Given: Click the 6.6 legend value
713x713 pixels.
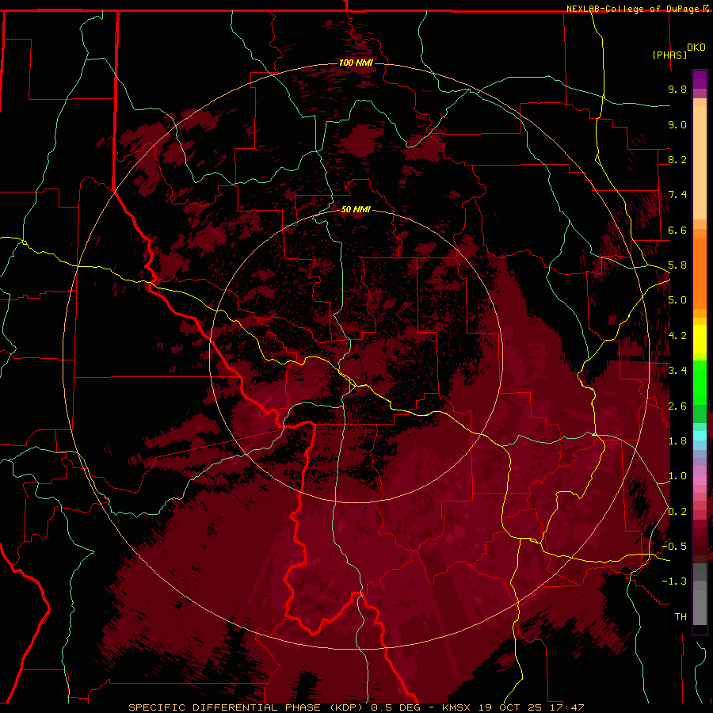Looking at the screenshot, I should click(x=677, y=230).
